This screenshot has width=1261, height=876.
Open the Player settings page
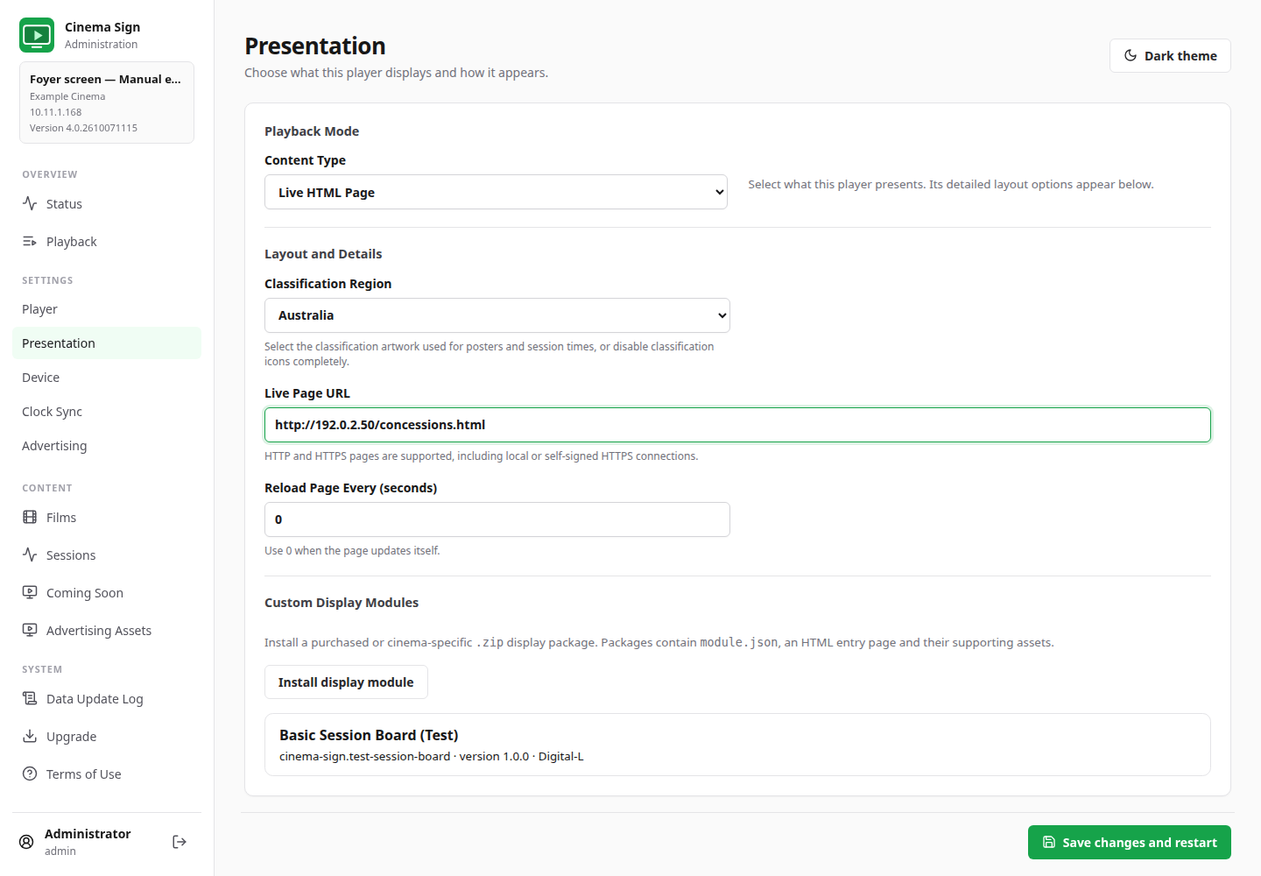(107, 308)
